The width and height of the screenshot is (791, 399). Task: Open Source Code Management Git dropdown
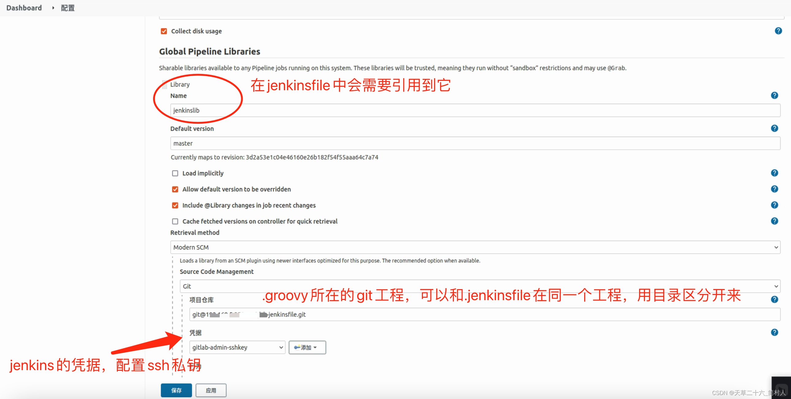point(480,286)
